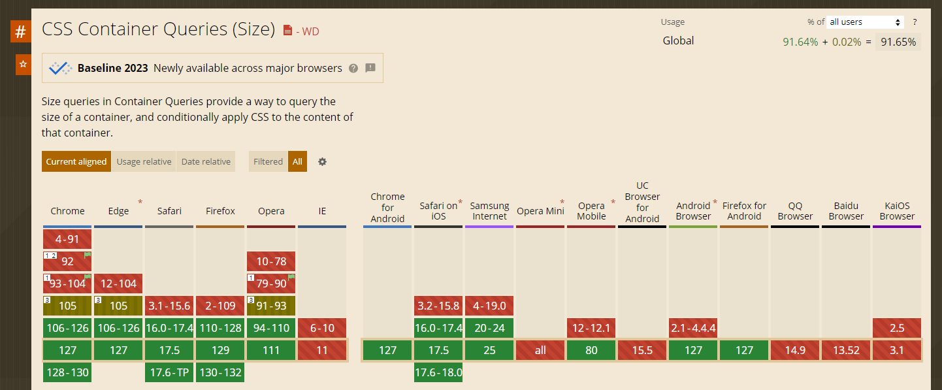Enable the Filtered browsers view
Screen dimensions: 942x390
tap(268, 161)
